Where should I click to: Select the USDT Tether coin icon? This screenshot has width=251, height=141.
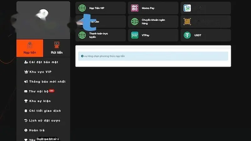[x=187, y=35]
